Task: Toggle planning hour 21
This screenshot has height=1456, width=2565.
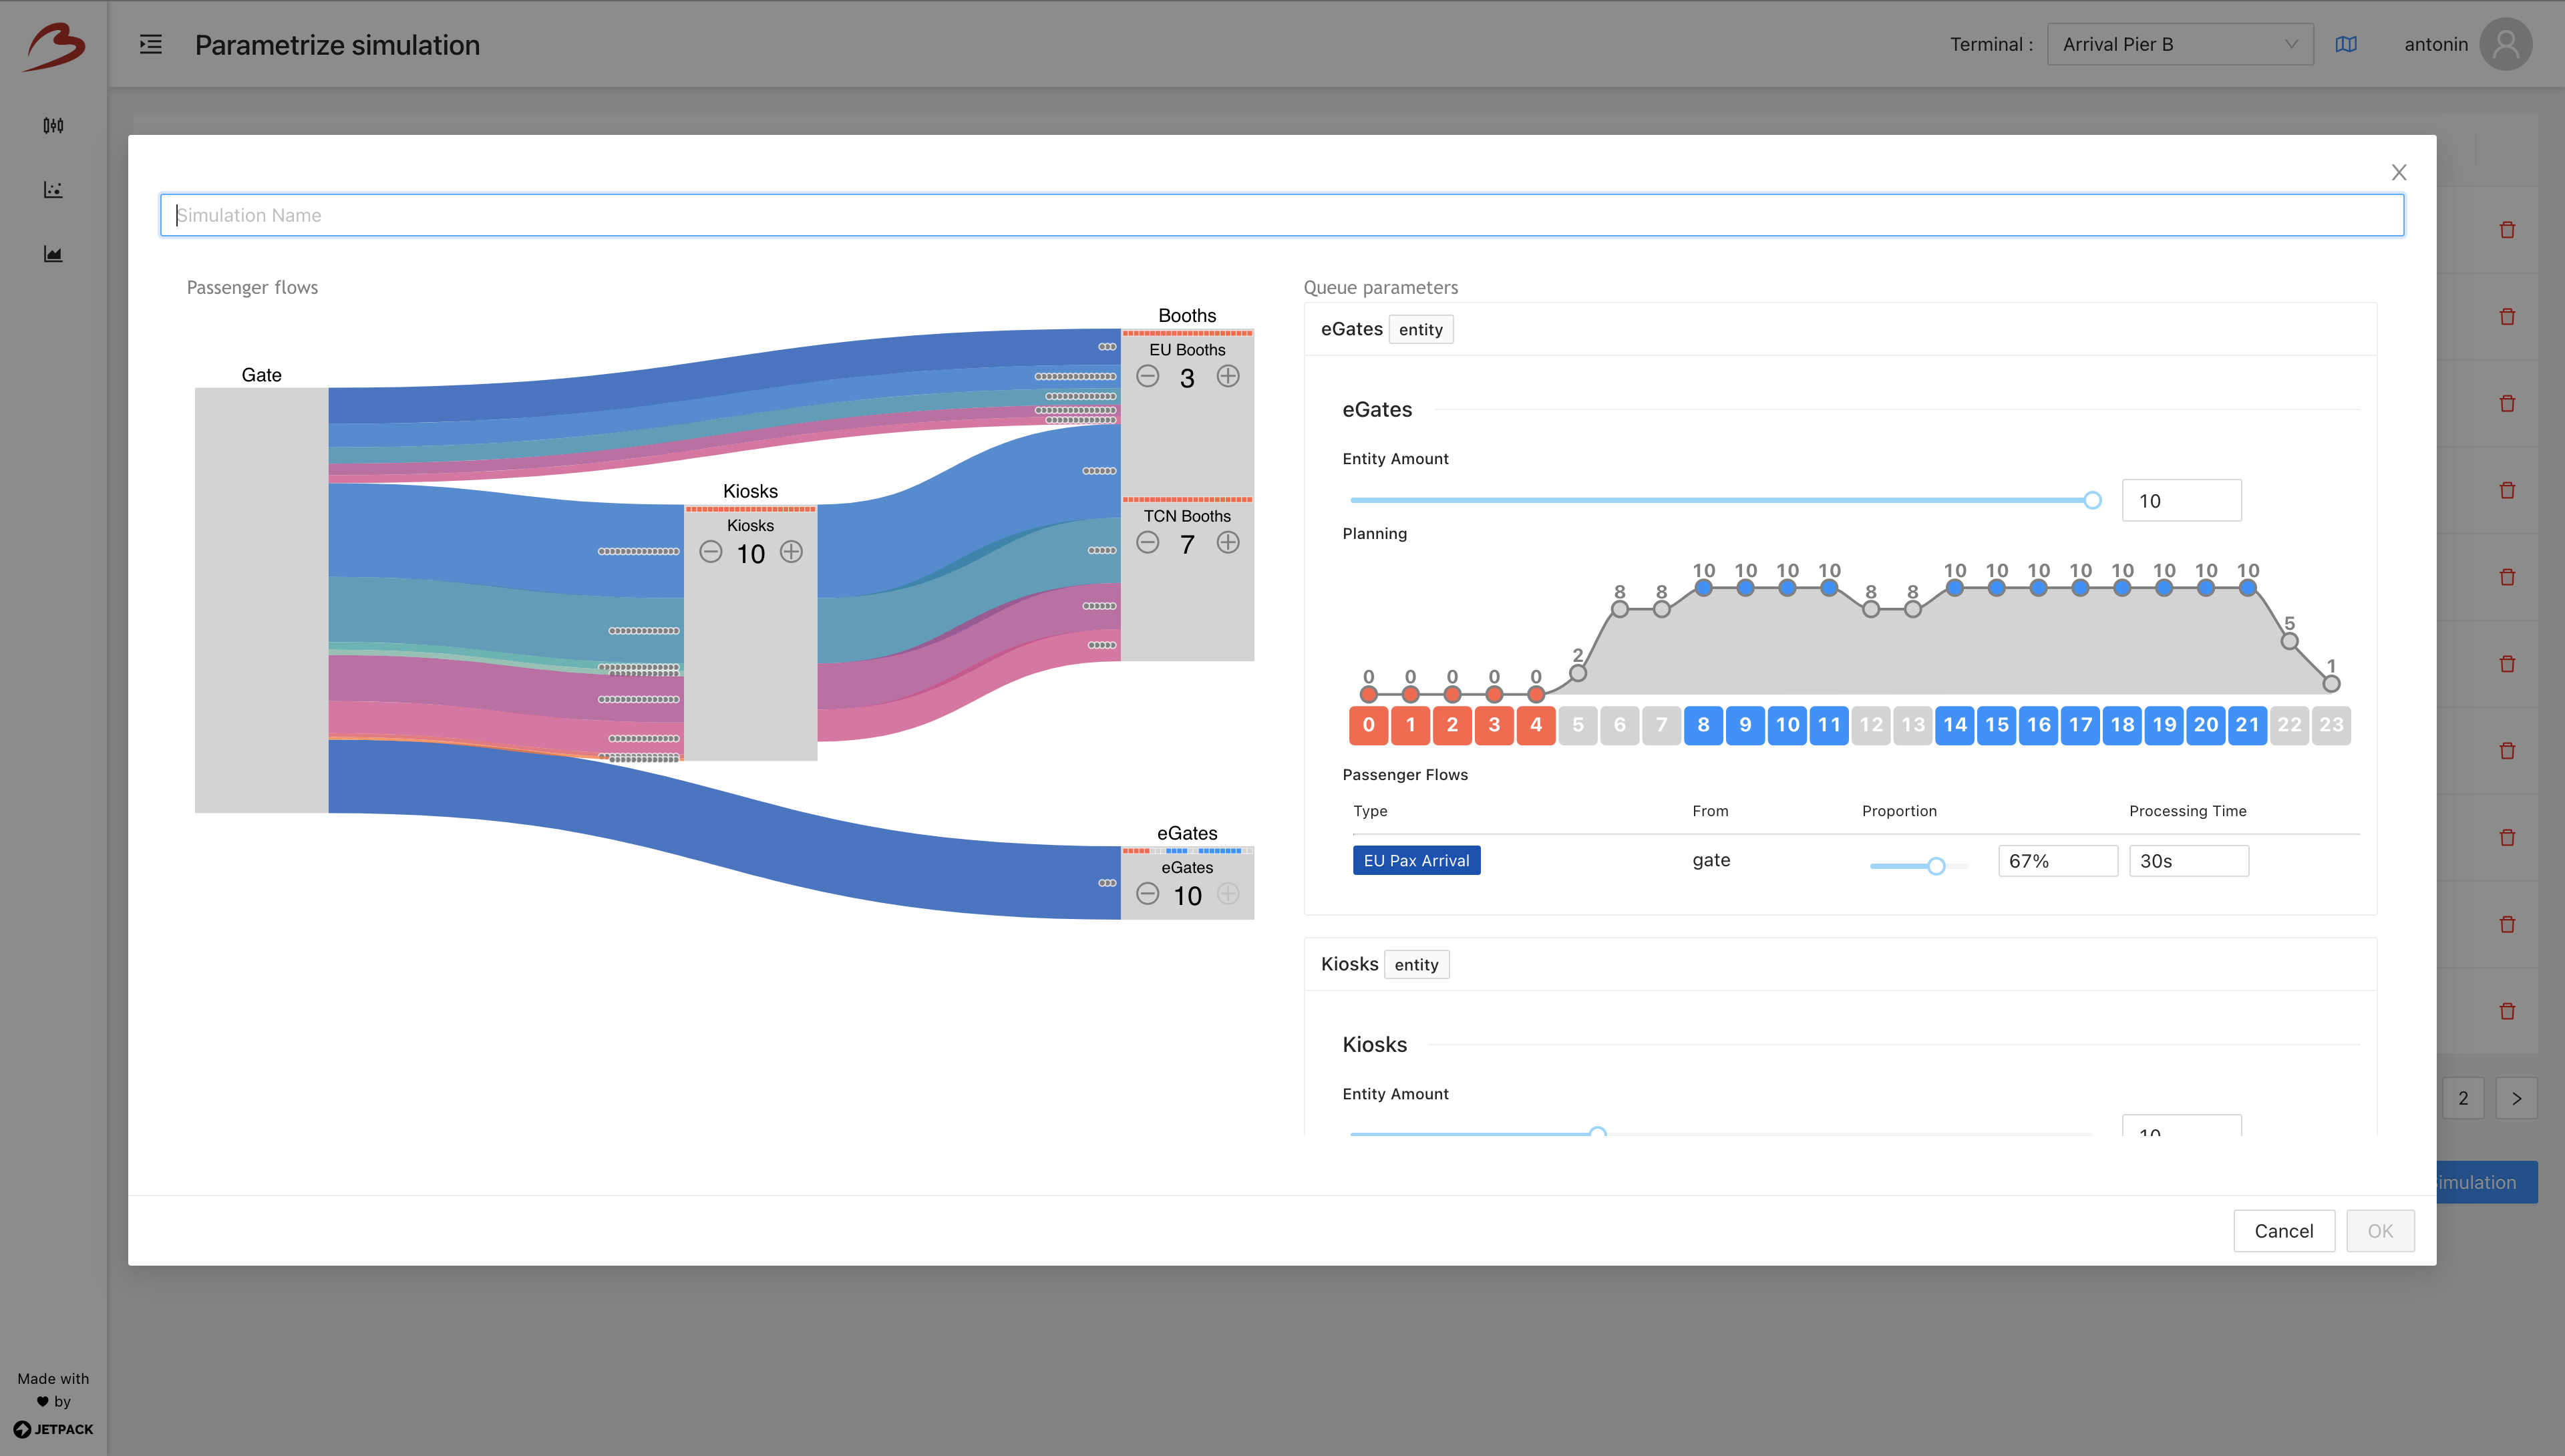Action: [x=2248, y=725]
